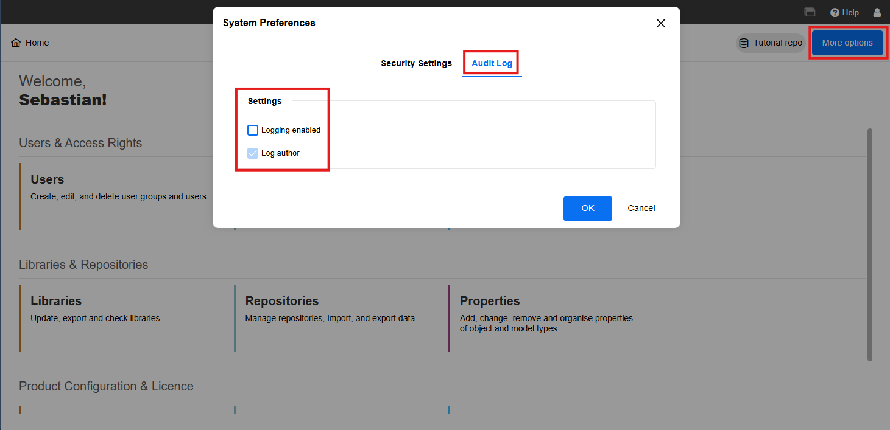890x430 pixels.
Task: Open the More options menu
Action: click(847, 43)
